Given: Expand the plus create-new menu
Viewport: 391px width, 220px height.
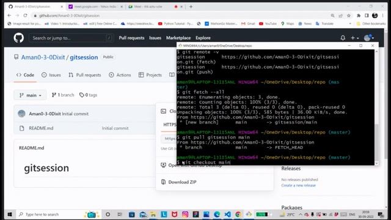Looking at the screenshot, I should coord(354,38).
